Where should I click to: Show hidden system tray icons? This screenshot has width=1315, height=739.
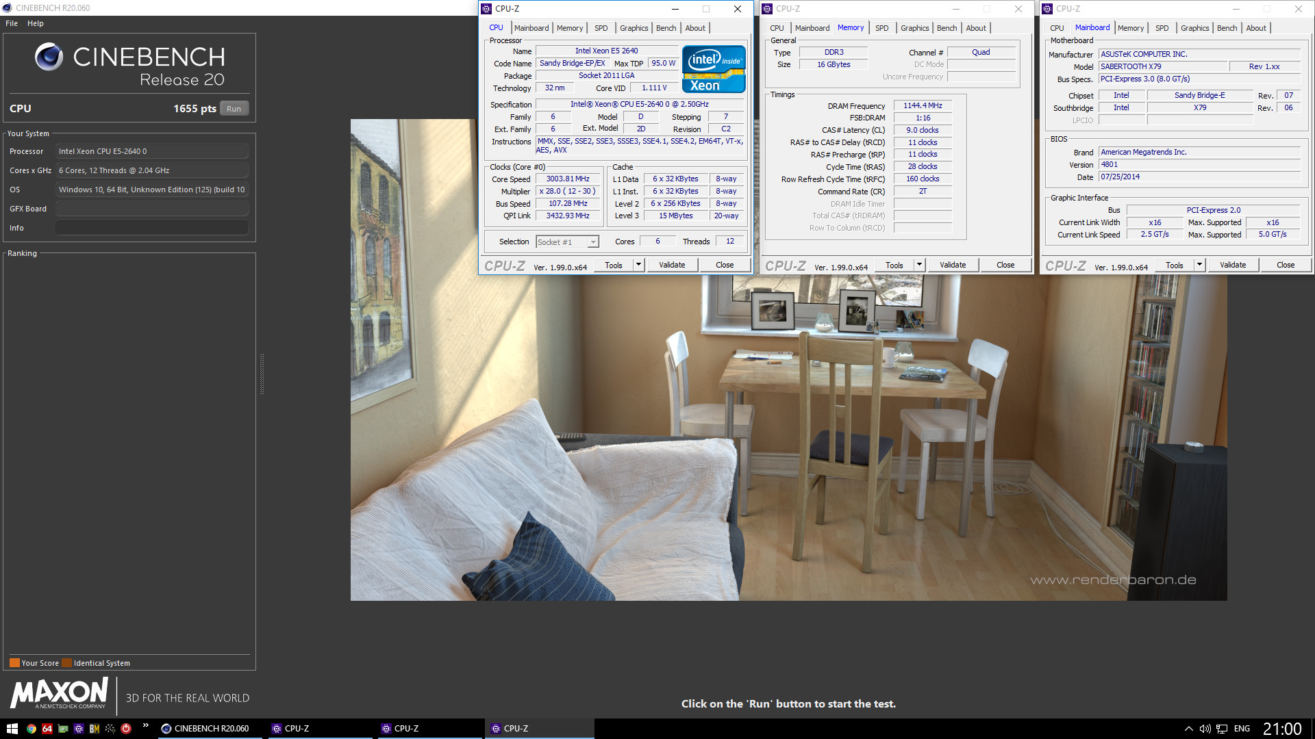pyautogui.click(x=1189, y=729)
